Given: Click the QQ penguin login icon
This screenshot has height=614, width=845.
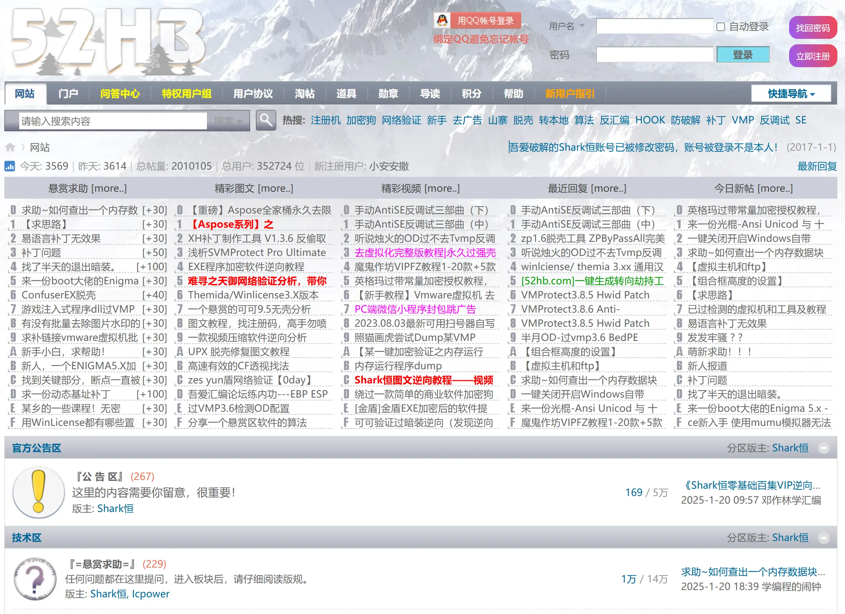Looking at the screenshot, I should 442,20.
